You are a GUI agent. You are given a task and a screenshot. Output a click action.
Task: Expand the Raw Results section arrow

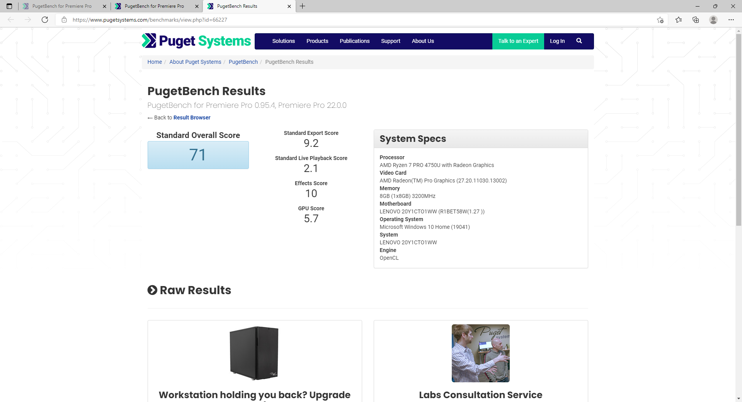click(x=152, y=290)
